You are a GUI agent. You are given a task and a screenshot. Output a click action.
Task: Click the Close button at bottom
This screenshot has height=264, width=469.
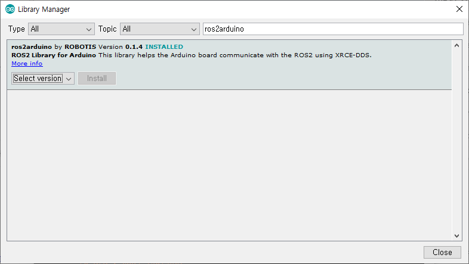(442, 252)
